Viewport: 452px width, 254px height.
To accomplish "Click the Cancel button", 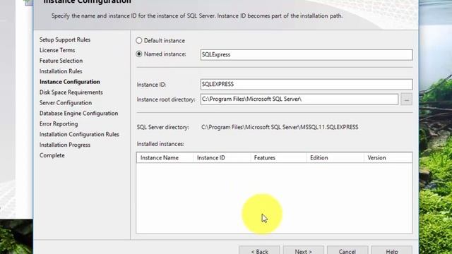I will pyautogui.click(x=347, y=250).
